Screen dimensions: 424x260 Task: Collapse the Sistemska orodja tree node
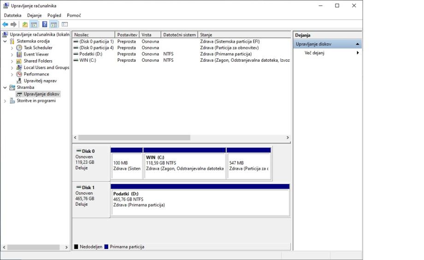click(5, 41)
